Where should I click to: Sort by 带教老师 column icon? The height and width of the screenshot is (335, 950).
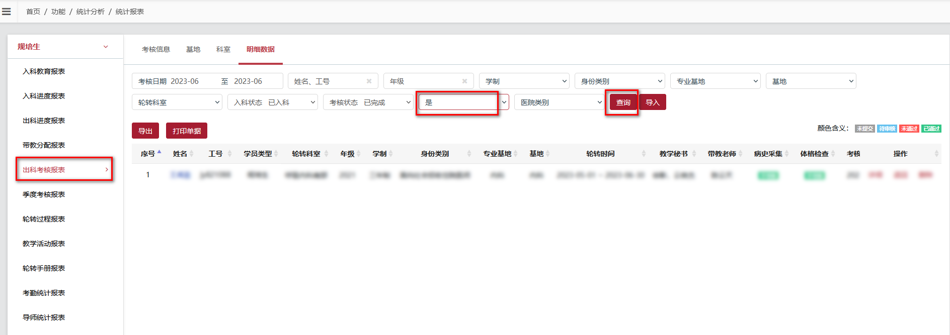(740, 154)
